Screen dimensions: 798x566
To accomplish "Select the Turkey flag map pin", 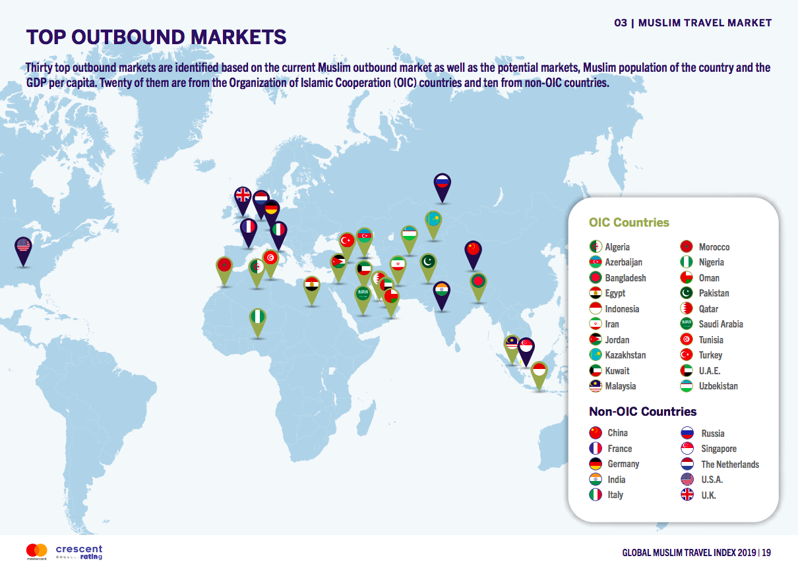I will 347,246.
